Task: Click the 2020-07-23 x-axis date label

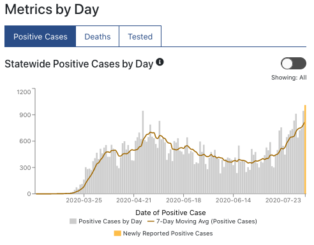Action: pyautogui.click(x=283, y=200)
